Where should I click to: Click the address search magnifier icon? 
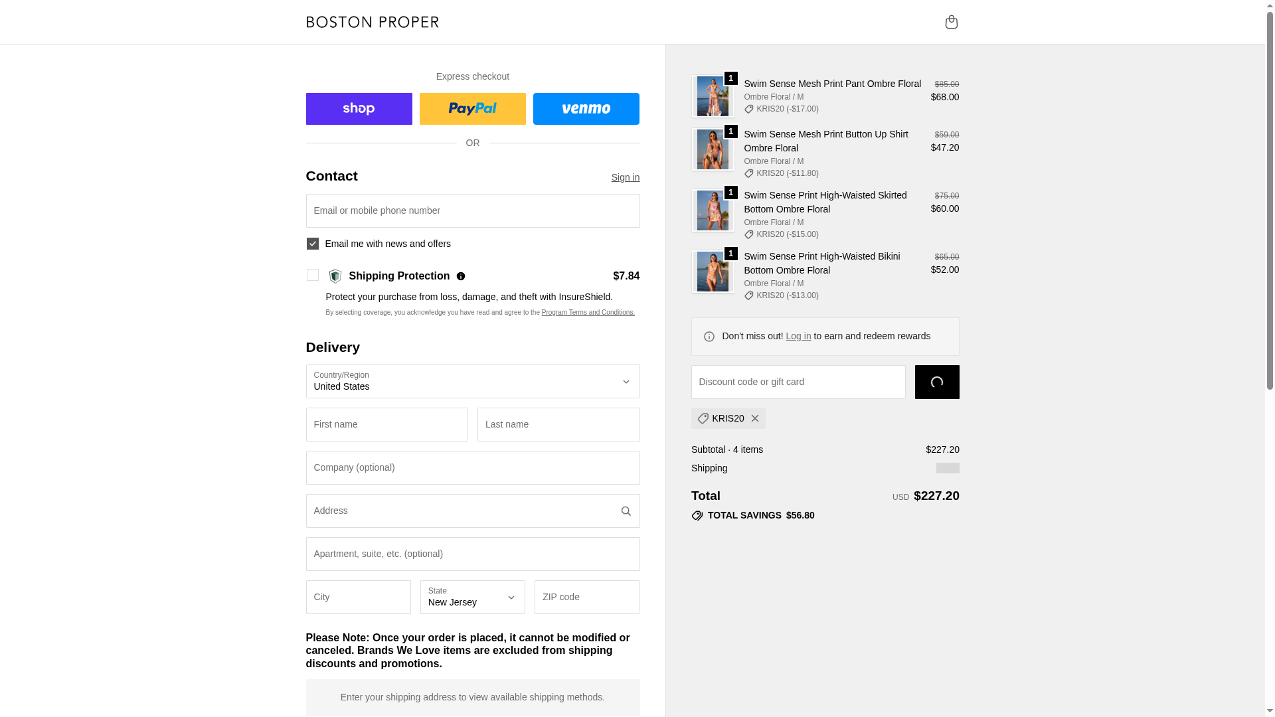coord(626,511)
